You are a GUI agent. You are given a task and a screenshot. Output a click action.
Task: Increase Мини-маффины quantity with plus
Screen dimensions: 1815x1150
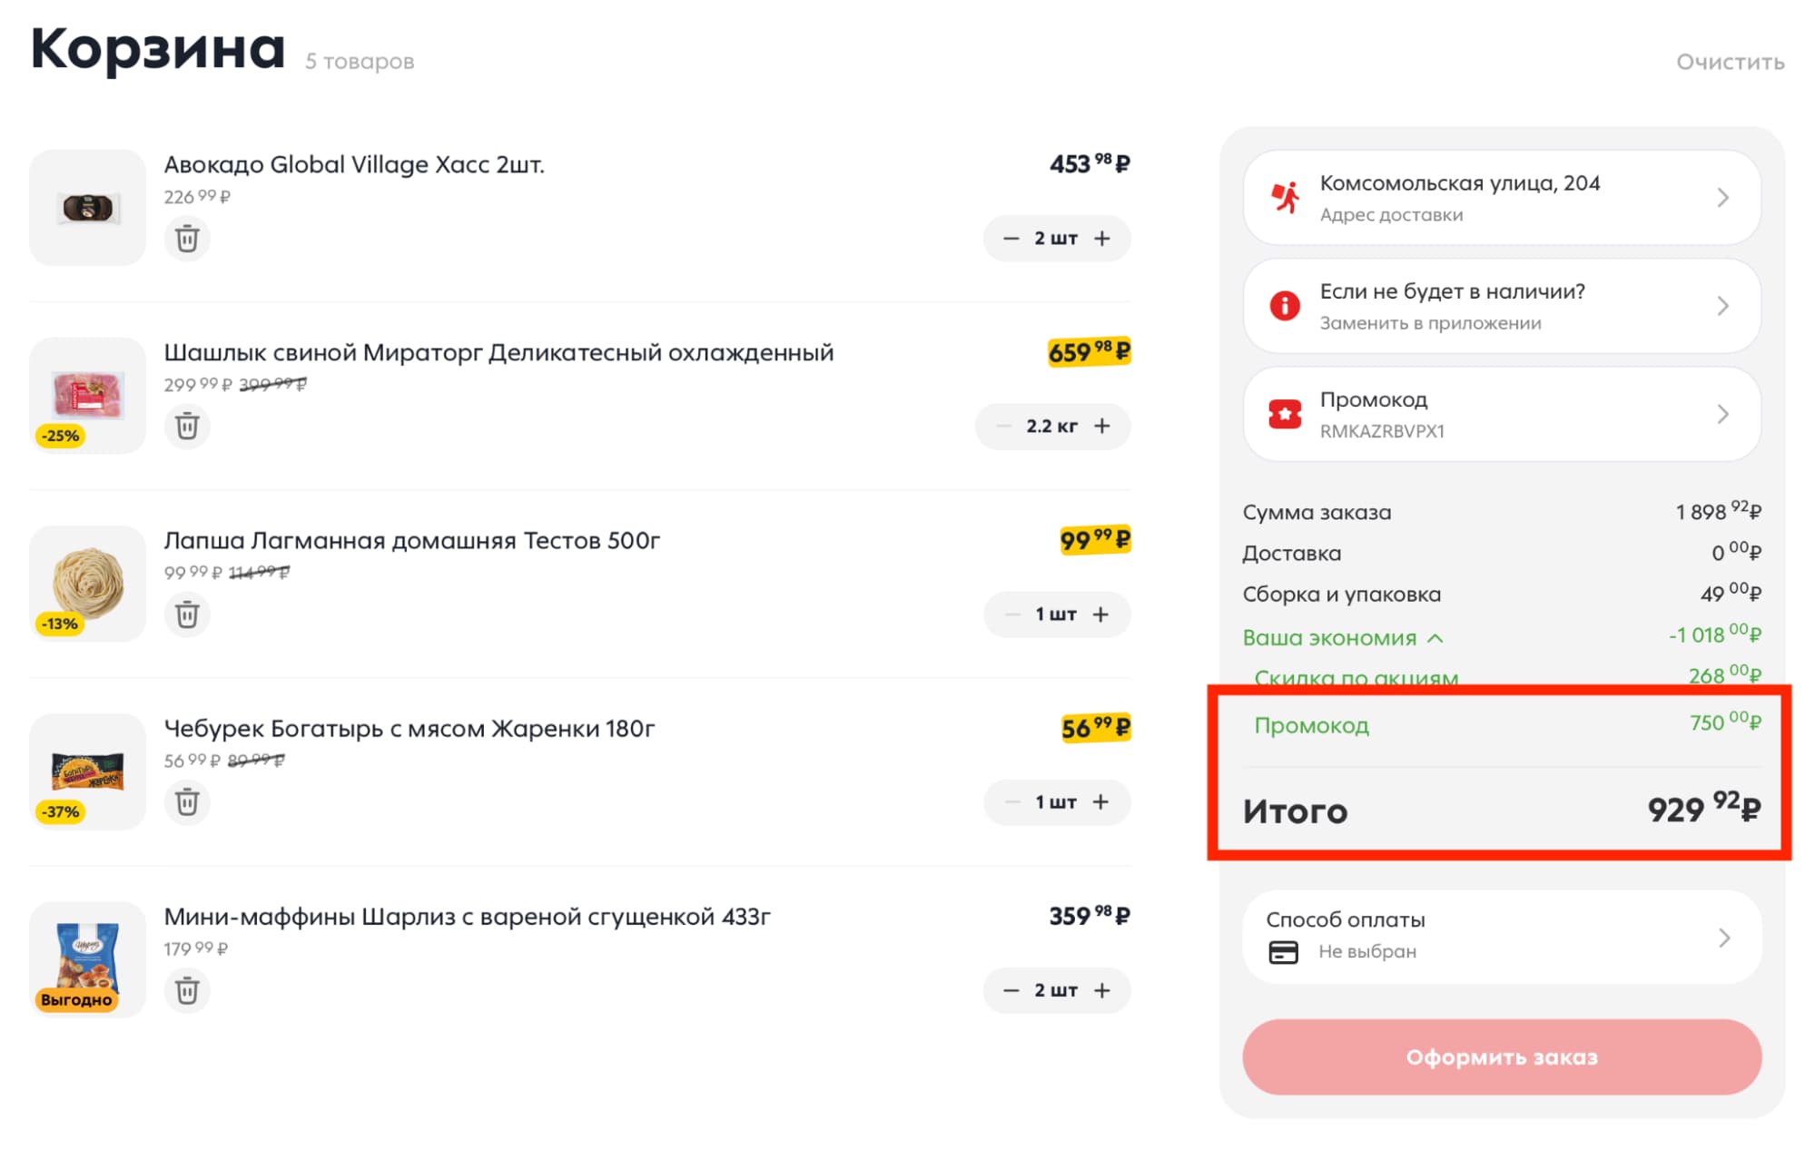(x=1102, y=990)
